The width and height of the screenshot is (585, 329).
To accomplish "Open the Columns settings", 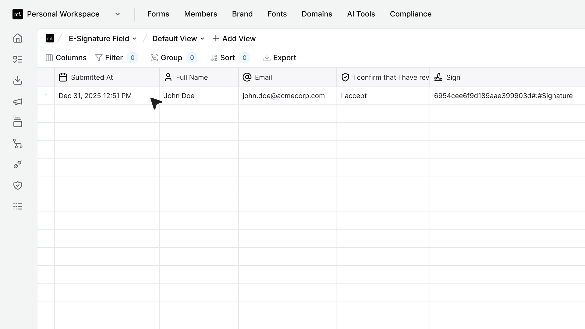I will click(x=66, y=58).
